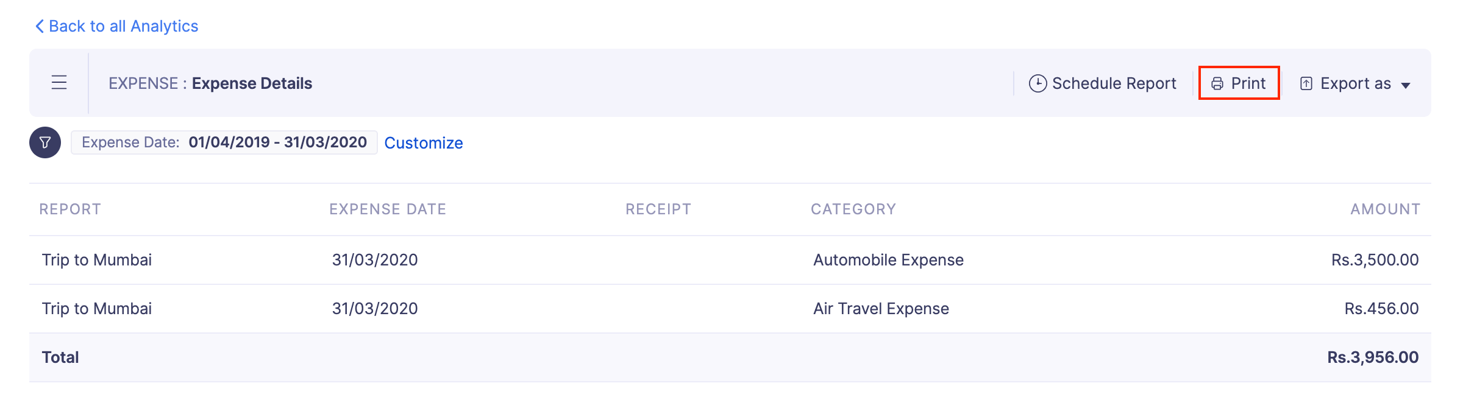
Task: Click the Category column header
Action: click(853, 209)
